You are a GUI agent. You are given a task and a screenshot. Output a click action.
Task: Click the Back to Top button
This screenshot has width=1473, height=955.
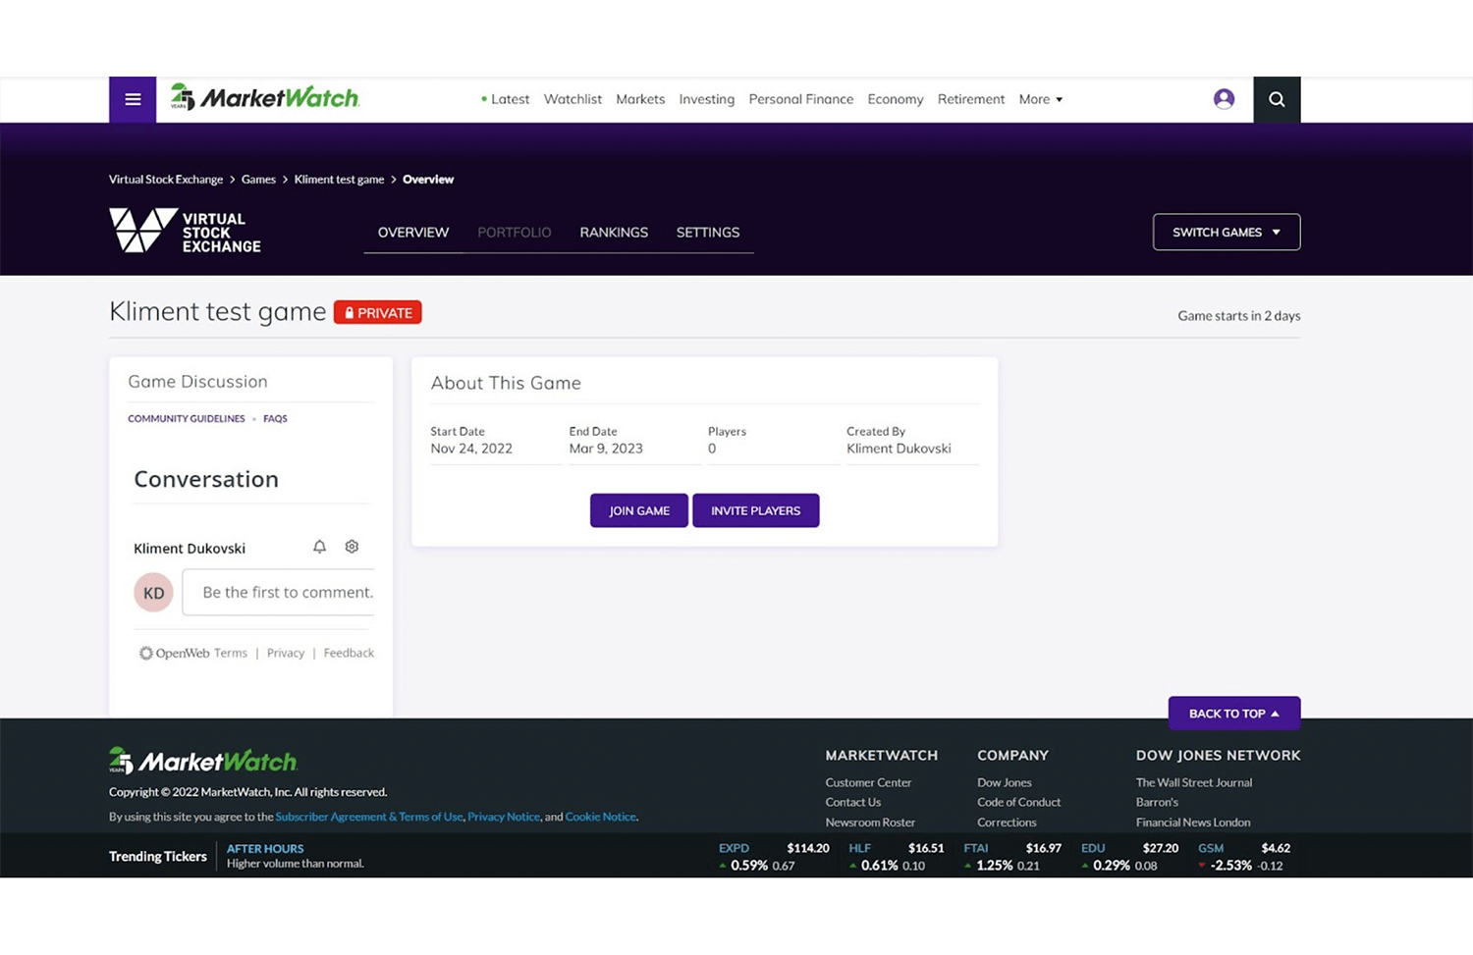click(1233, 714)
